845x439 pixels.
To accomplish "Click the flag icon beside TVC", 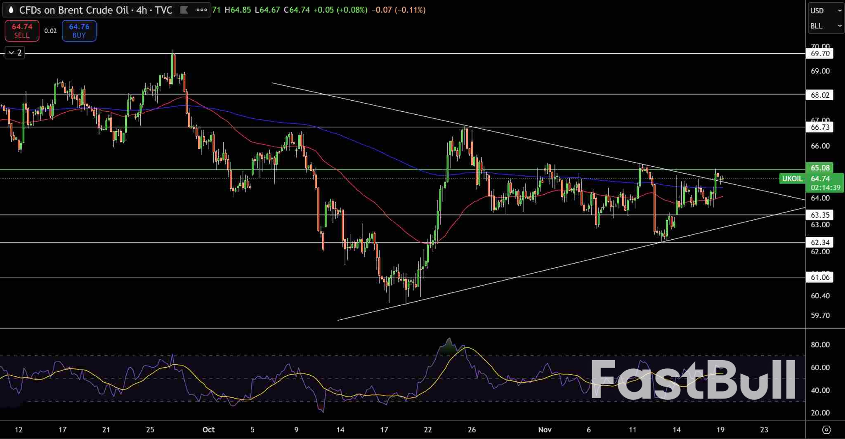I will tap(184, 10).
